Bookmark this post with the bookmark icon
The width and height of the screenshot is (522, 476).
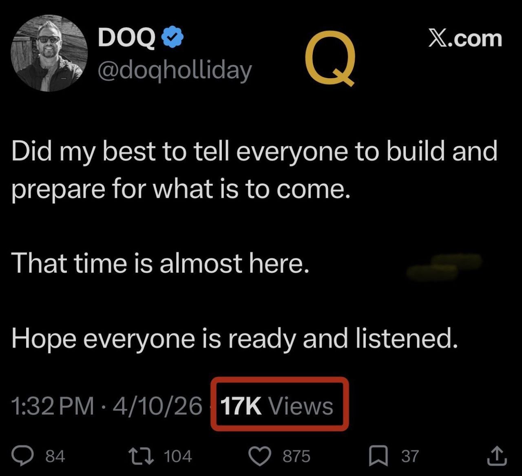click(x=378, y=456)
